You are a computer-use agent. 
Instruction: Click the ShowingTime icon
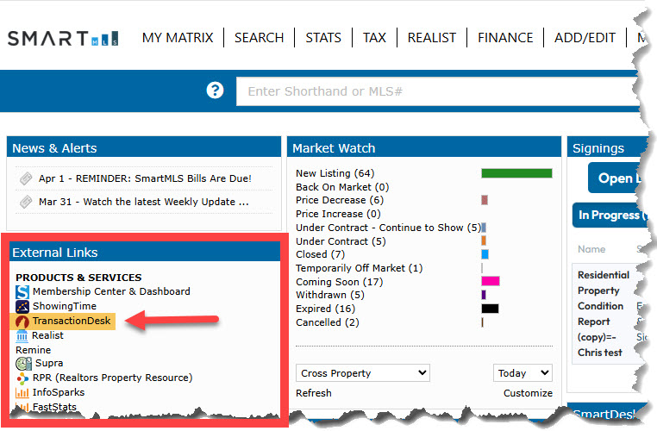pyautogui.click(x=22, y=306)
